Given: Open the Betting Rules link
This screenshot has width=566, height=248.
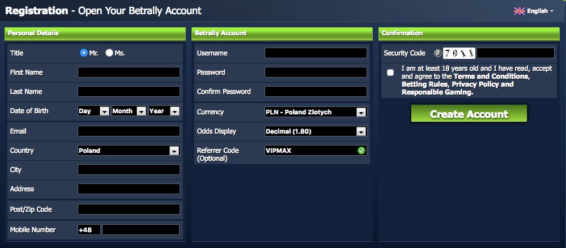Looking at the screenshot, I should pos(425,84).
